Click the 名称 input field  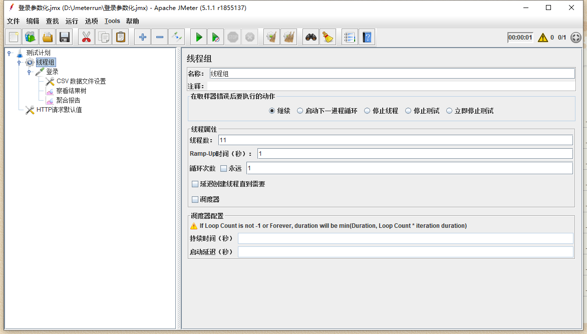(x=392, y=74)
